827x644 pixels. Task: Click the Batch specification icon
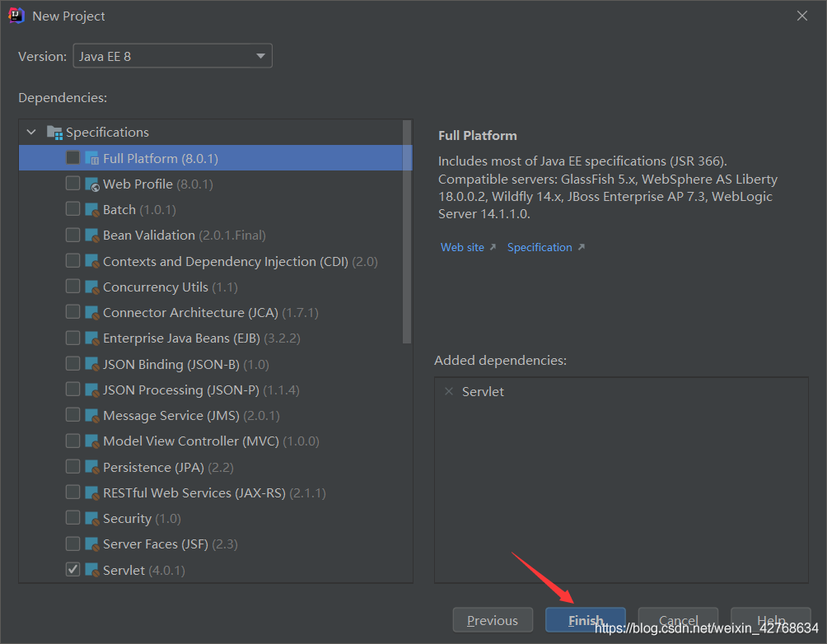[91, 209]
